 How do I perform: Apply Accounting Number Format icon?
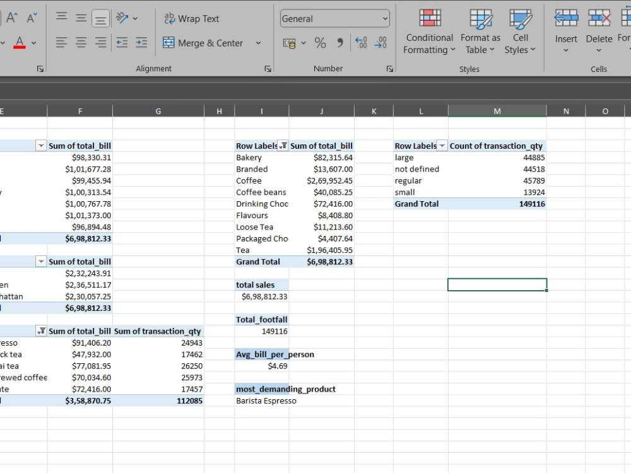click(x=290, y=43)
